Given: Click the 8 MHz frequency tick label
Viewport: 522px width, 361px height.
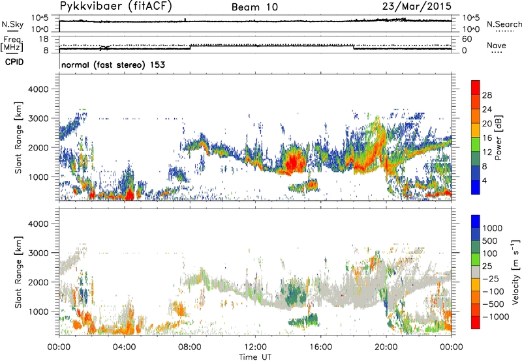Looking at the screenshot, I should (x=46, y=51).
